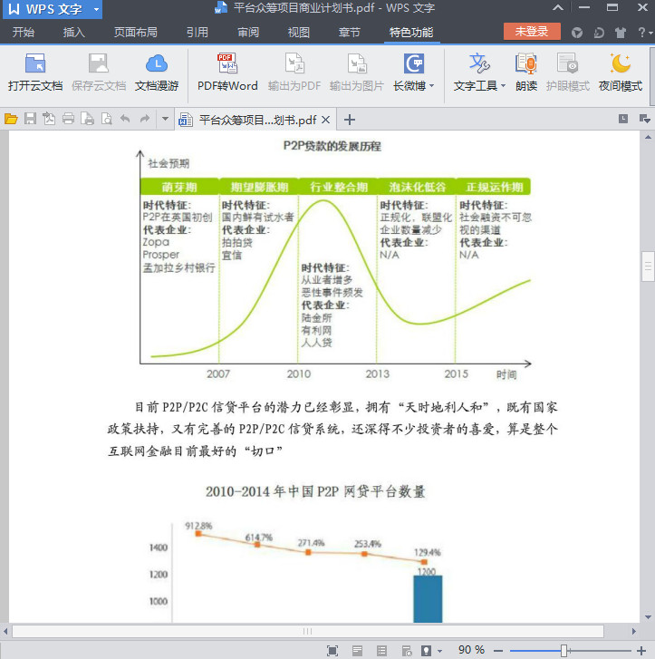
Task: Open the 章节 ribbon tab
Action: click(350, 33)
